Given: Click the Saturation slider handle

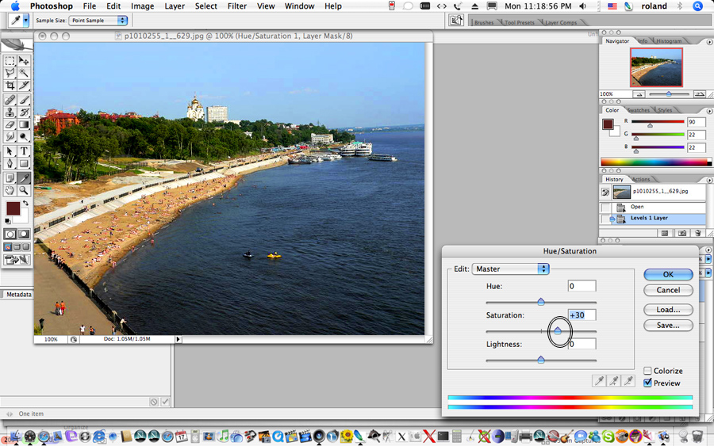Looking at the screenshot, I should click(x=559, y=330).
